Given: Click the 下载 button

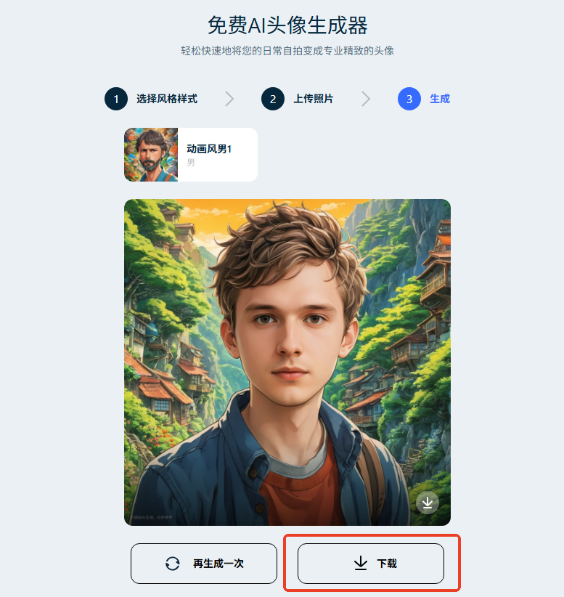Looking at the screenshot, I should [x=371, y=564].
